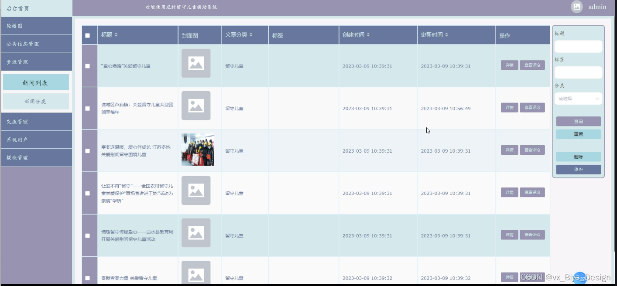
Task: Open placeholder cover of 奉献青春力量 row
Action: point(196,273)
